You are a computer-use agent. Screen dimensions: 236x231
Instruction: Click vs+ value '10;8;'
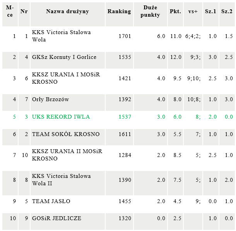click(194, 99)
